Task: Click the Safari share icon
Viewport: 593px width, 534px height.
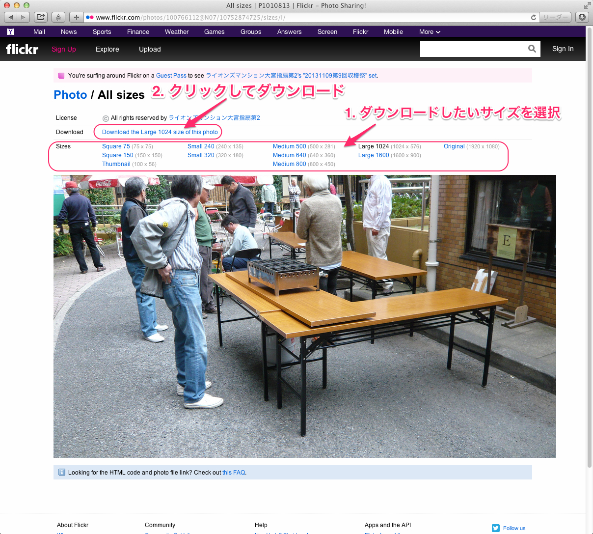Action: [x=41, y=17]
